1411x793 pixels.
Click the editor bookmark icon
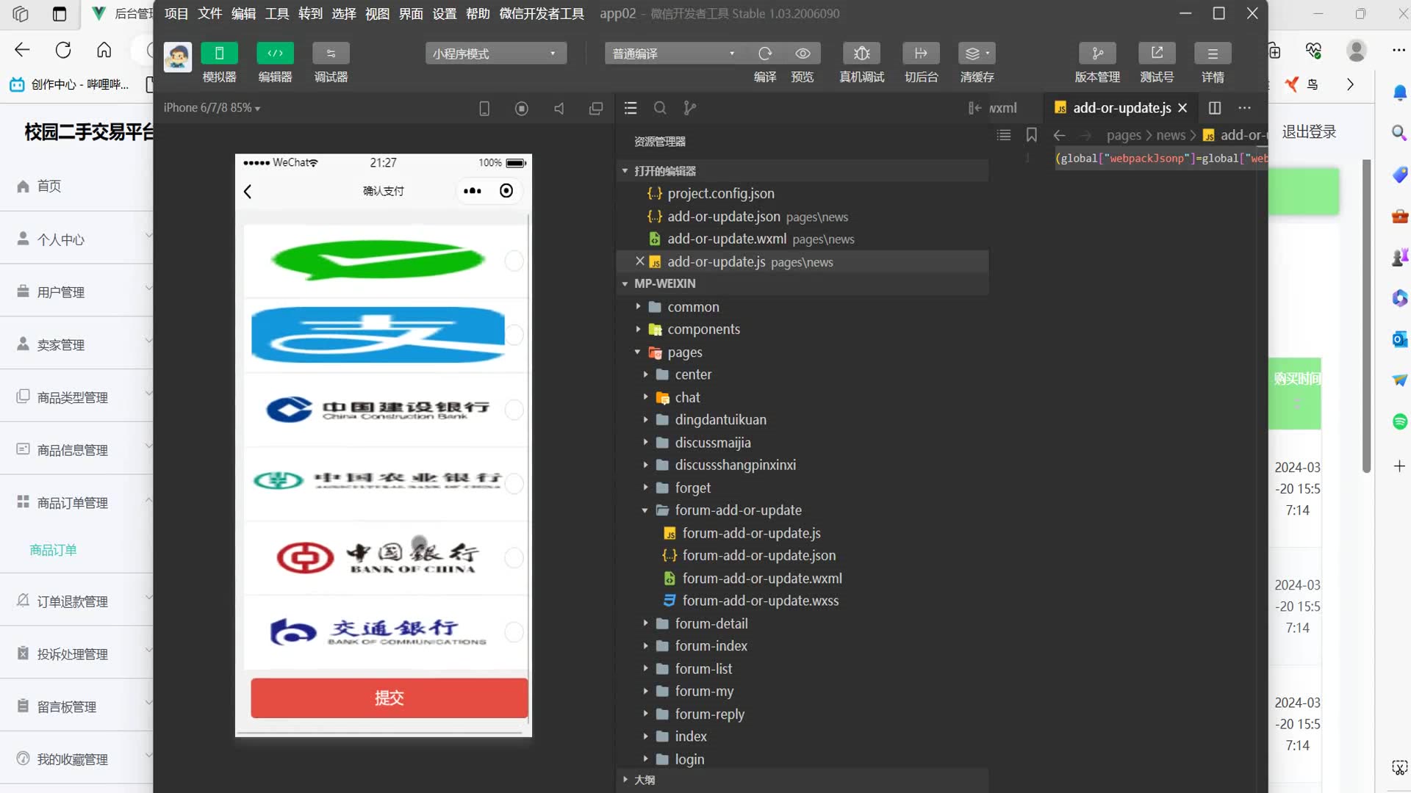pos(1032,135)
